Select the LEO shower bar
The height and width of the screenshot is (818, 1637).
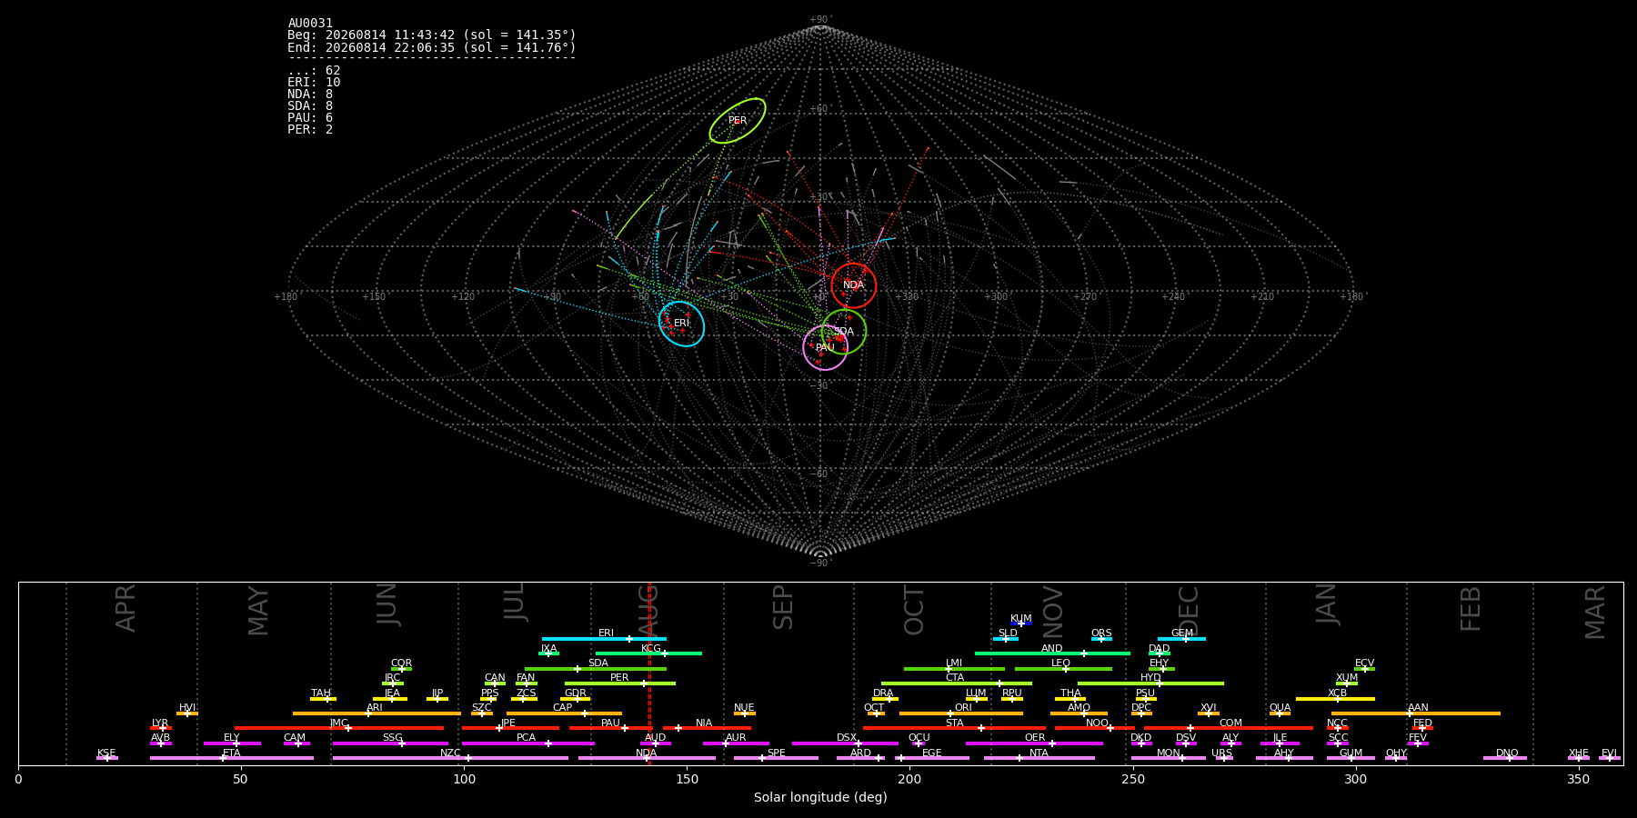coord(1063,669)
